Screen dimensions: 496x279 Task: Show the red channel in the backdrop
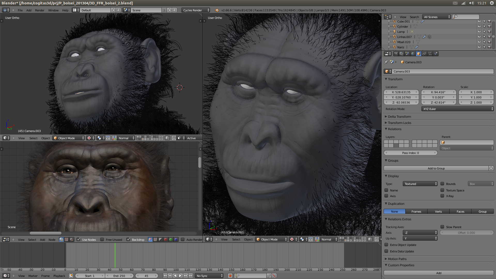click(x=166, y=239)
